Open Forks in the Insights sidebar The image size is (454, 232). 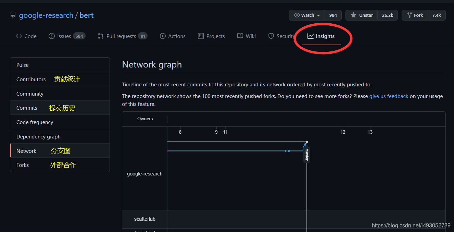click(x=60, y=165)
